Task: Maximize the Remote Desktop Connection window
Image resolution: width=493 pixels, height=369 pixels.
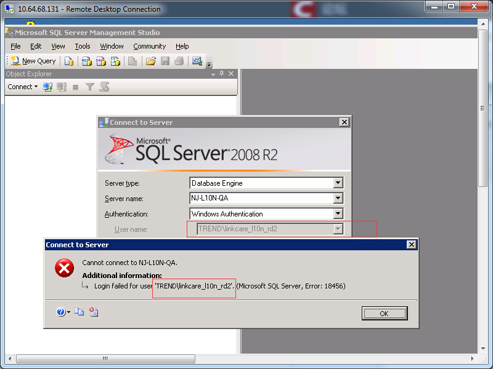Action: 451,7
